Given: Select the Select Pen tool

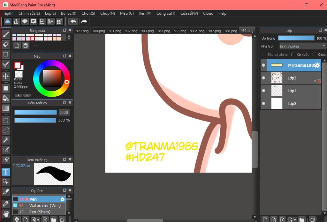Looking at the screenshot, I should [x=6, y=150].
